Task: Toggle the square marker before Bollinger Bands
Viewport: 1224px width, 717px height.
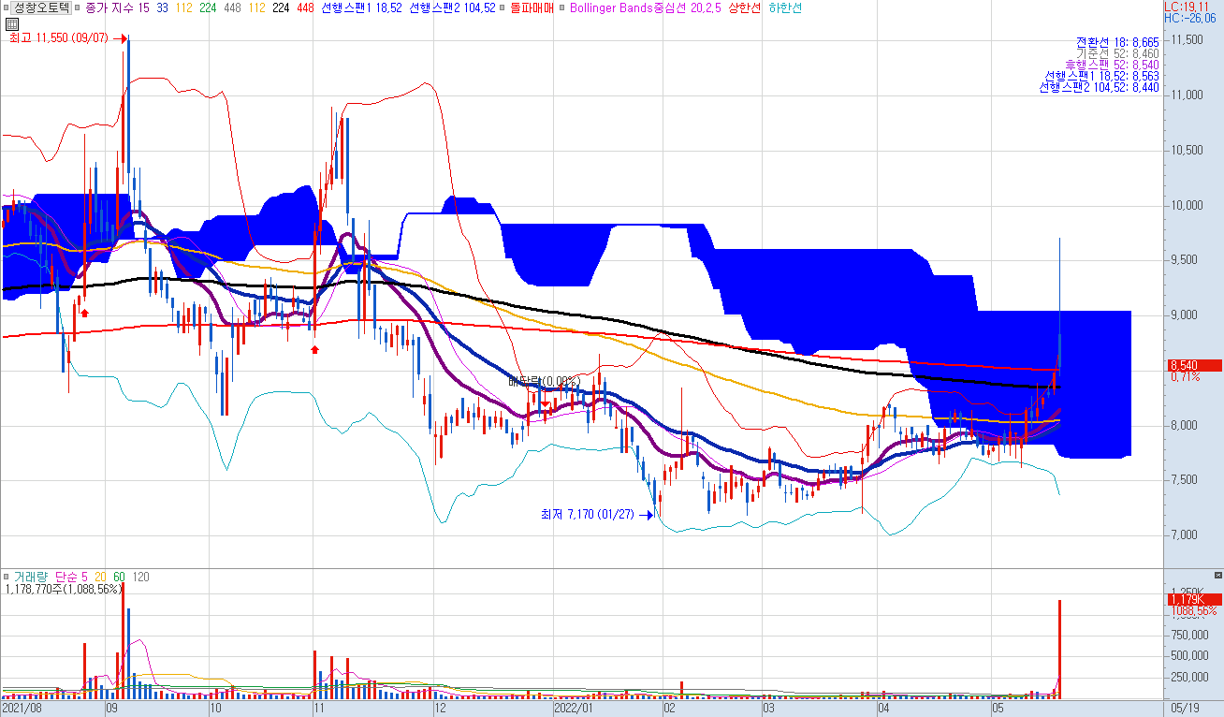Action: [x=561, y=7]
